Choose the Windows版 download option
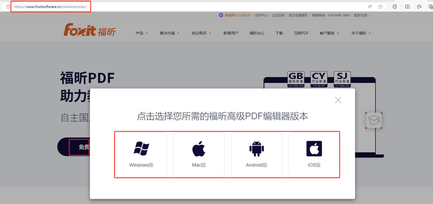 141,155
